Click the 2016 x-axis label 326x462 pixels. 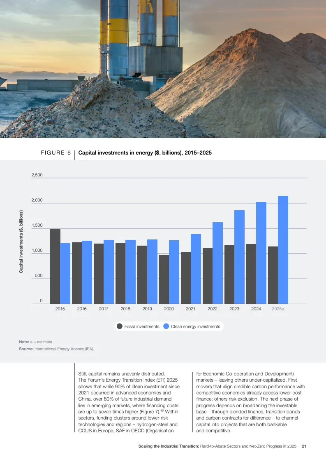click(x=82, y=309)
